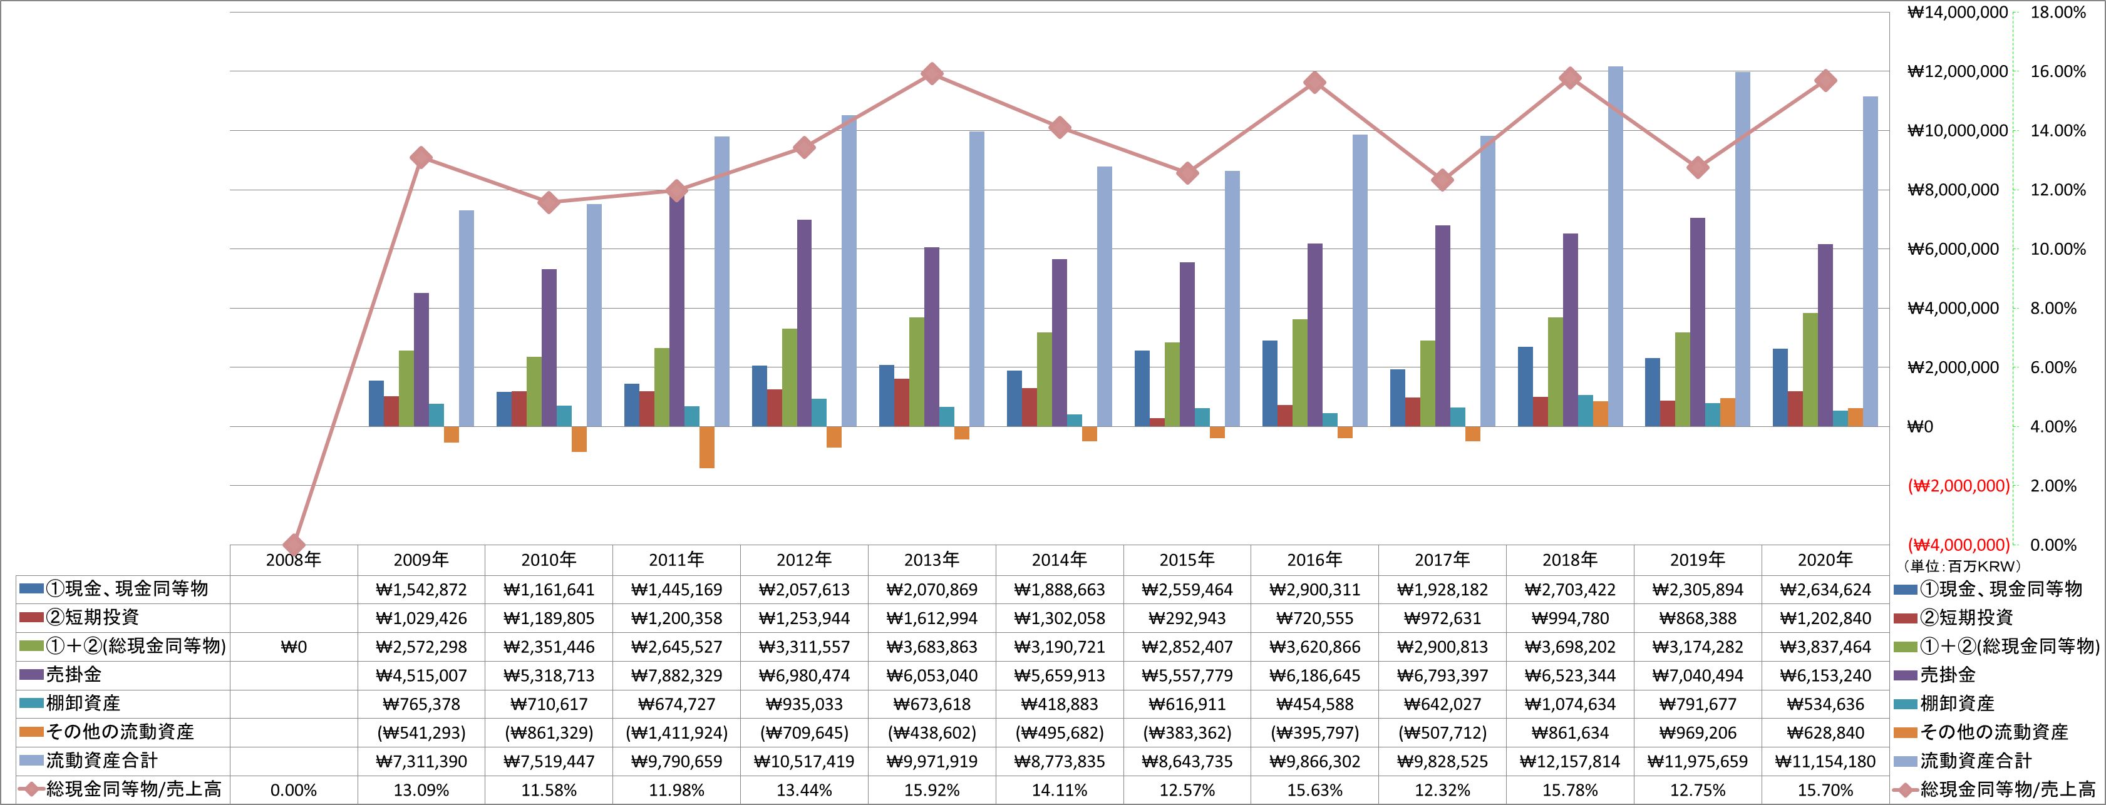The width and height of the screenshot is (2106, 805).
Task: Click the line marker at the 2008年 0.00% point
Action: tap(294, 545)
